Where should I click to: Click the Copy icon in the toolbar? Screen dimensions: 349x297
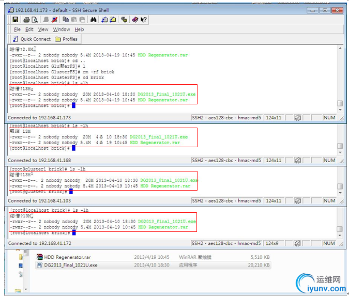point(66,20)
